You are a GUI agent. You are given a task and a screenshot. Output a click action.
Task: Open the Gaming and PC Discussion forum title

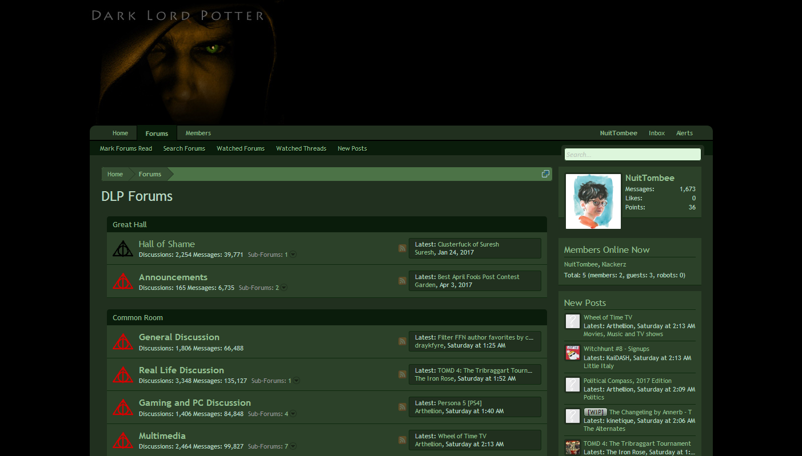pyautogui.click(x=195, y=402)
